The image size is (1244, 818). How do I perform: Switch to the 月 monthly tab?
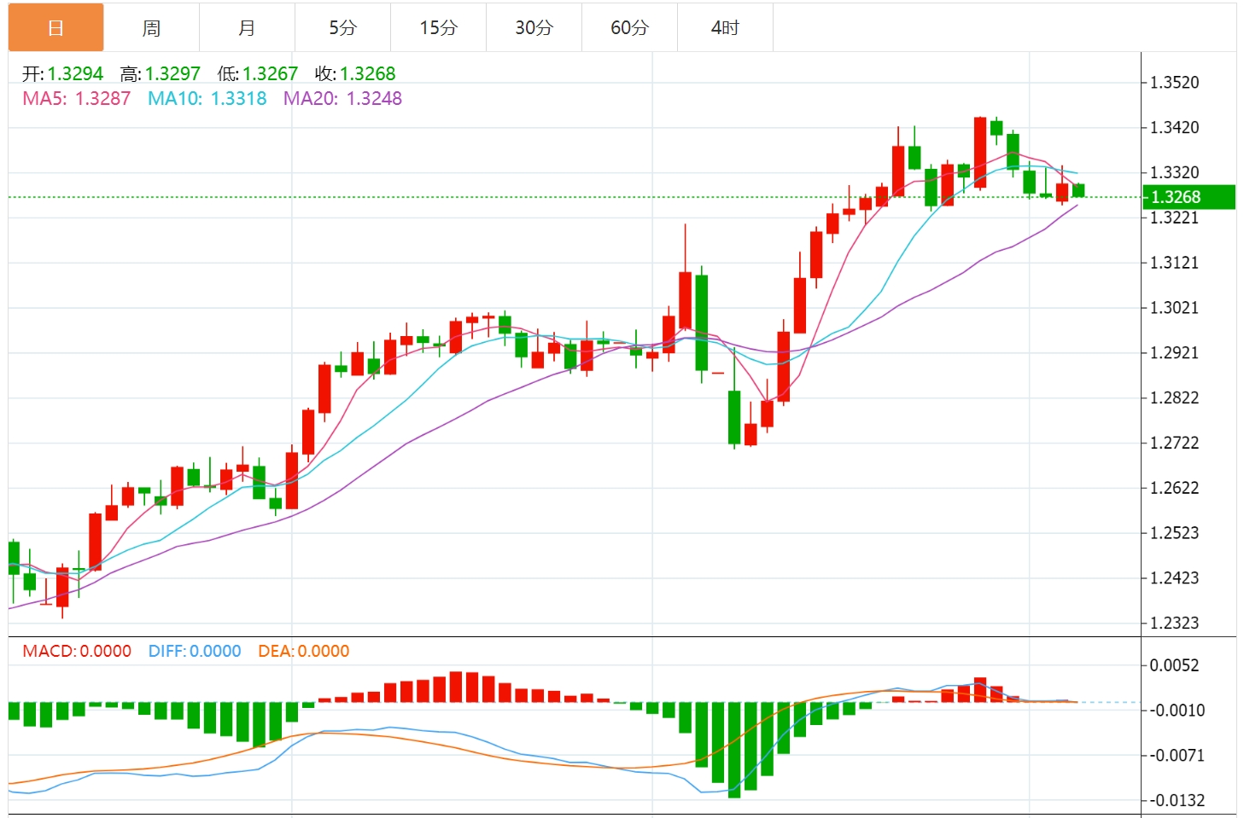248,28
